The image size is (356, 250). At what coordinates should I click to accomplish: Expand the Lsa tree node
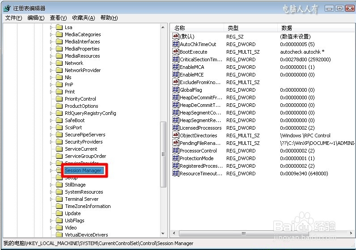pos(51,27)
